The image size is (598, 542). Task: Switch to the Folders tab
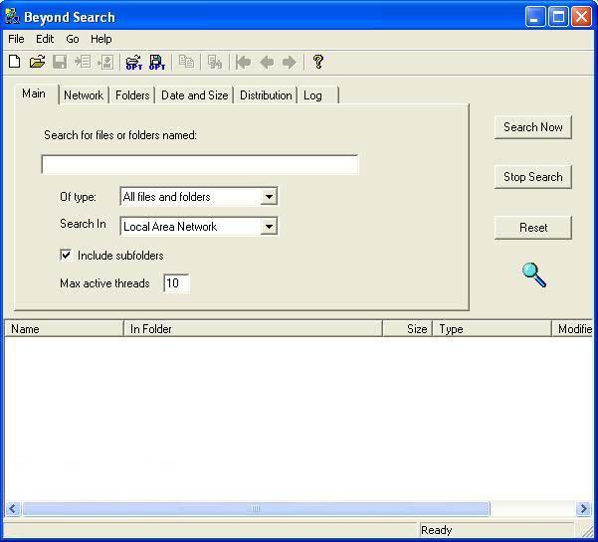point(132,95)
